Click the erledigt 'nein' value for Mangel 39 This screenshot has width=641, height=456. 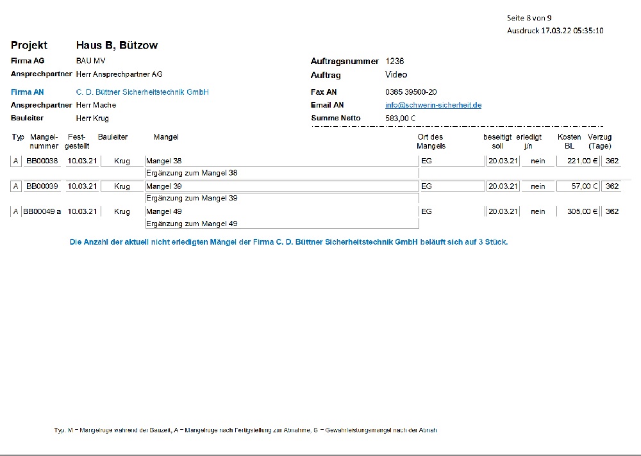click(538, 186)
